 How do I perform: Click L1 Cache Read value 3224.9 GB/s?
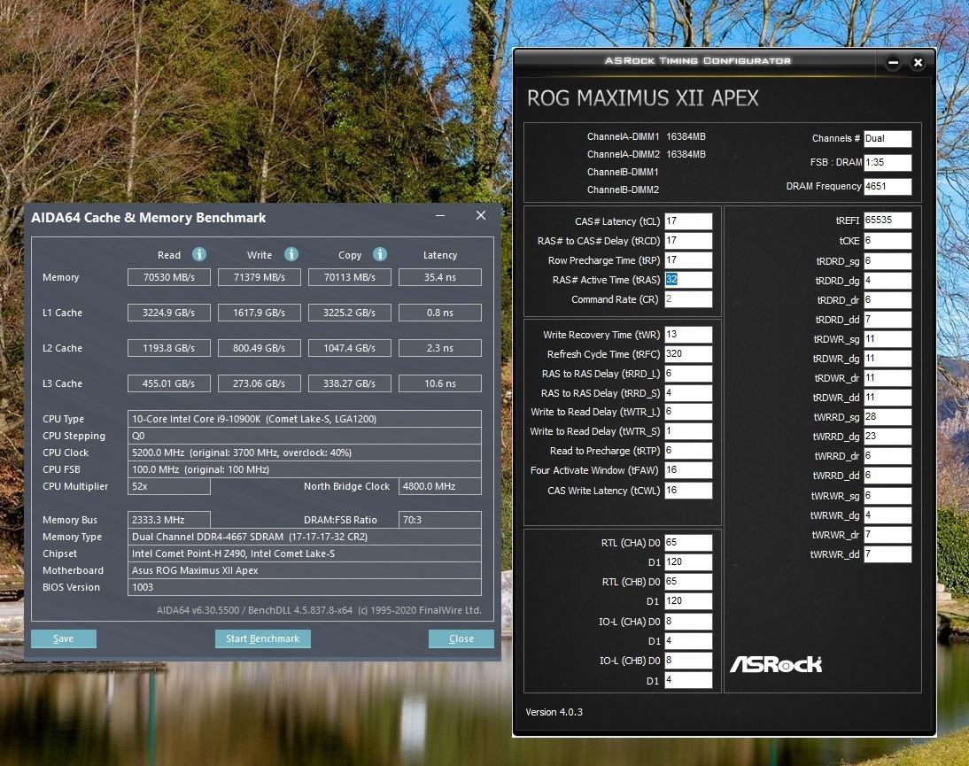[168, 313]
